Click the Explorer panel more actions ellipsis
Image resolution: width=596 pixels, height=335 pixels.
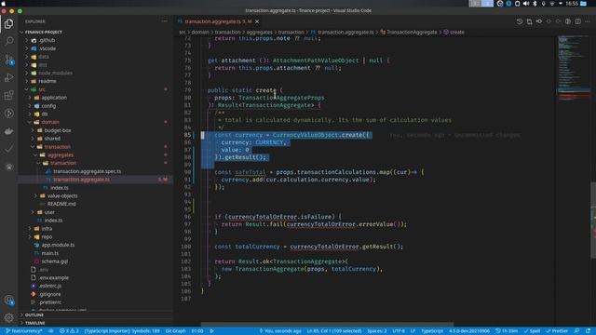pyautogui.click(x=164, y=21)
